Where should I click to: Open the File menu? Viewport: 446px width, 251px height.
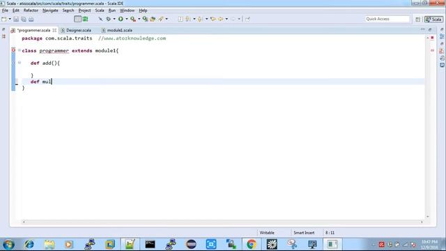[x=5, y=10]
